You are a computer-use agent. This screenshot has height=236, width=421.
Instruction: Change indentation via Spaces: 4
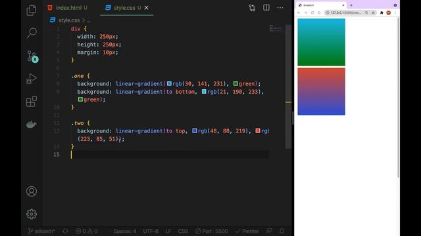(124, 231)
